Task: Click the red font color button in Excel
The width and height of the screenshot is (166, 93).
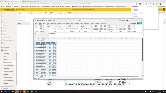Action: [x=62, y=29]
